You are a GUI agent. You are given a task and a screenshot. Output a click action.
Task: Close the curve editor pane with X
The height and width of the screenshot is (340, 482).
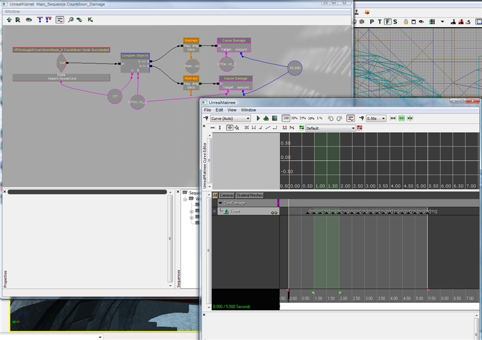(x=204, y=126)
